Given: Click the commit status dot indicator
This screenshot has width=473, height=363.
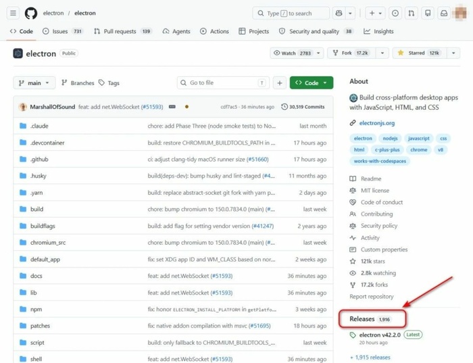Looking at the screenshot, I should [186, 107].
